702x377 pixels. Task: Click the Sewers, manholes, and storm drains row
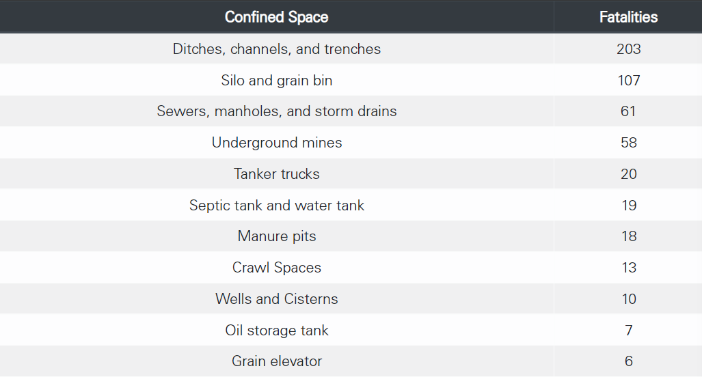351,111
